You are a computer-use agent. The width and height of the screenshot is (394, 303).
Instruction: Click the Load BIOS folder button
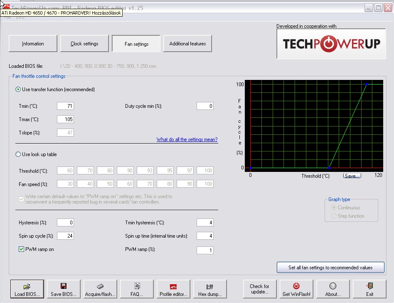27,289
